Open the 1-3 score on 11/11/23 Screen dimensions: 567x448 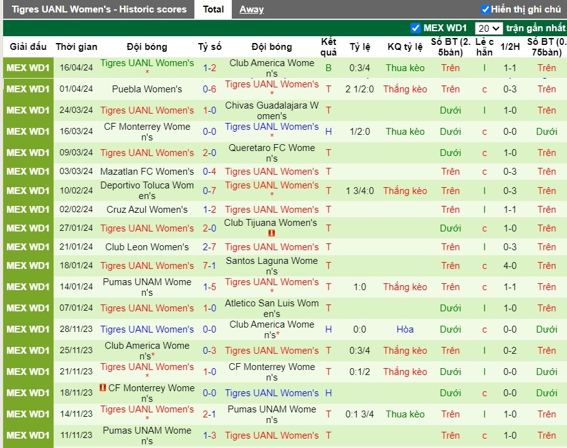point(209,436)
